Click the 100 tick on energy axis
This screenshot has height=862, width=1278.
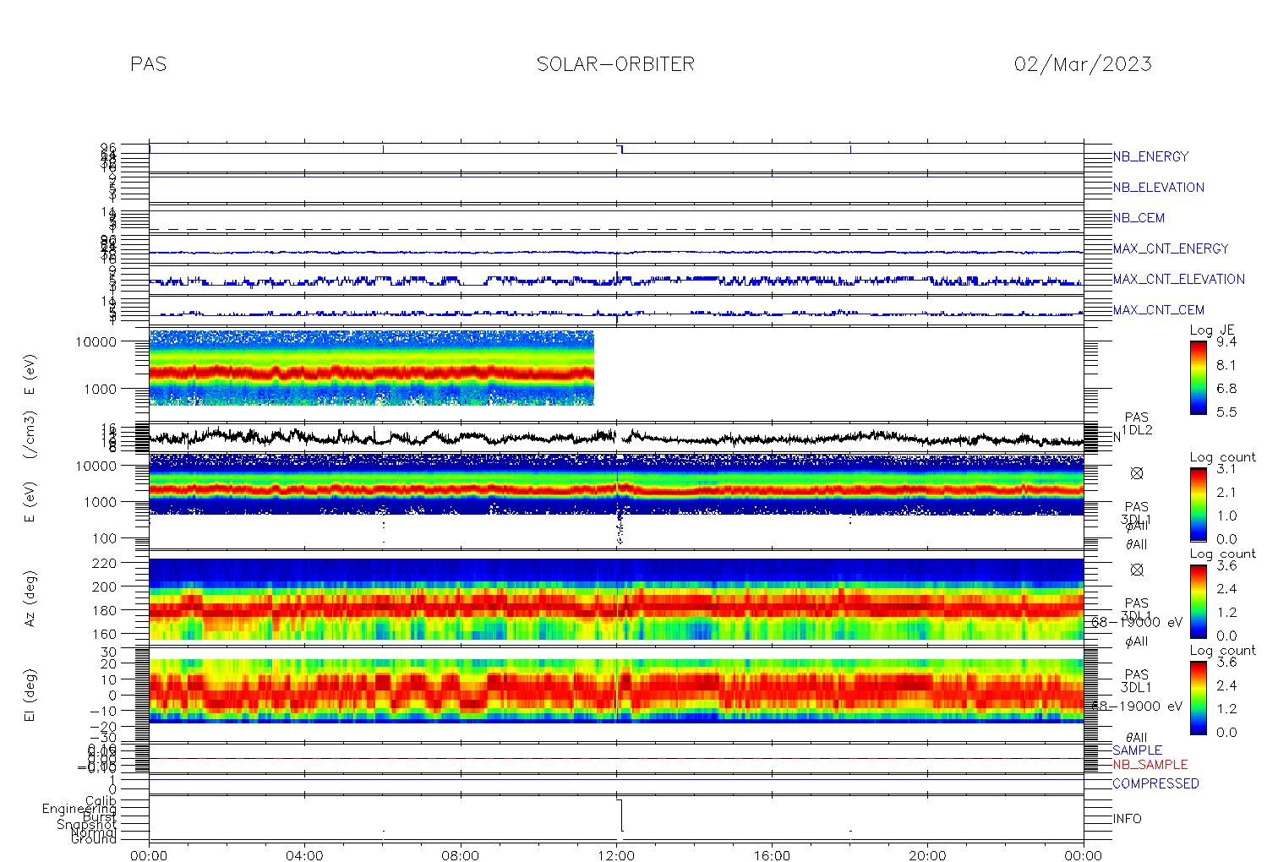click(106, 538)
